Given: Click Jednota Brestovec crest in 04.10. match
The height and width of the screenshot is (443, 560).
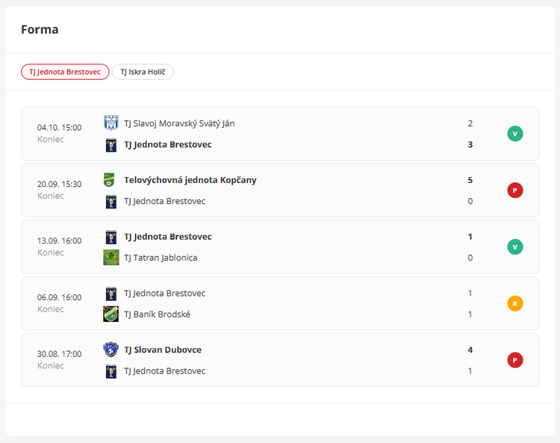Looking at the screenshot, I should (111, 144).
